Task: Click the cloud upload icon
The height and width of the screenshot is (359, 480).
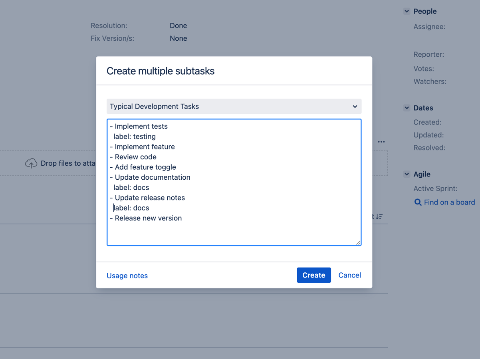Action: tap(31, 163)
